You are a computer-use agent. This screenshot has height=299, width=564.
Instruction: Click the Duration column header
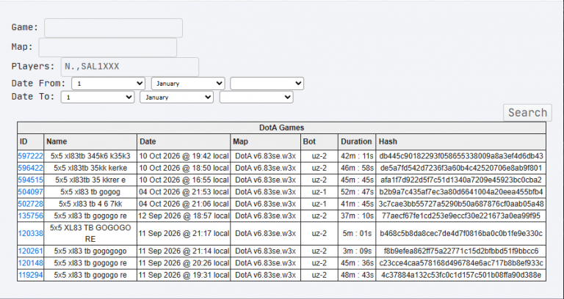coord(357,141)
